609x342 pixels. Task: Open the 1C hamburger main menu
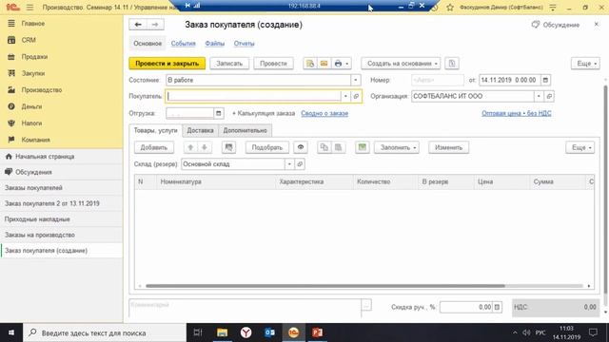point(29,8)
